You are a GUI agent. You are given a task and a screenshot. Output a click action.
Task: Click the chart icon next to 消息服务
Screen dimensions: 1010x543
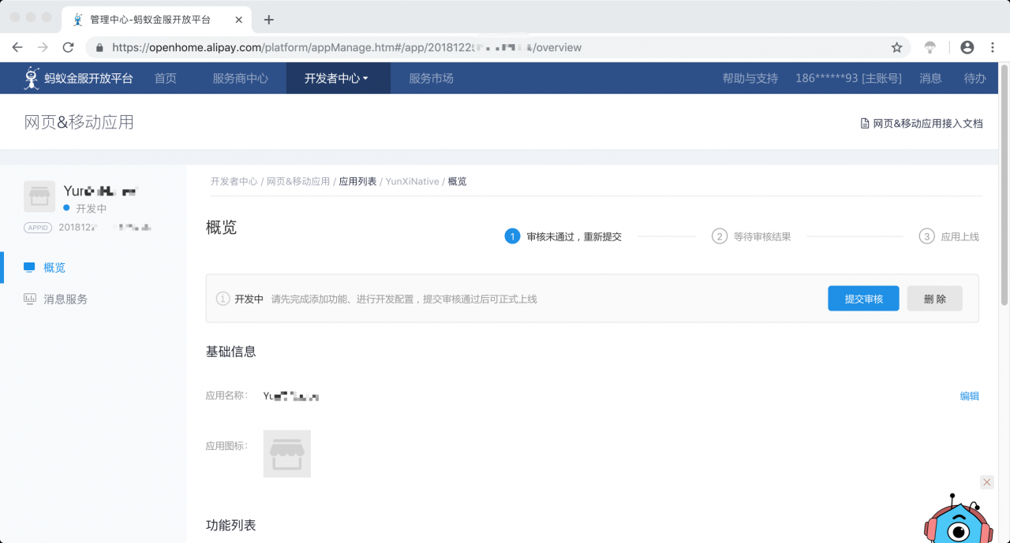(x=30, y=299)
